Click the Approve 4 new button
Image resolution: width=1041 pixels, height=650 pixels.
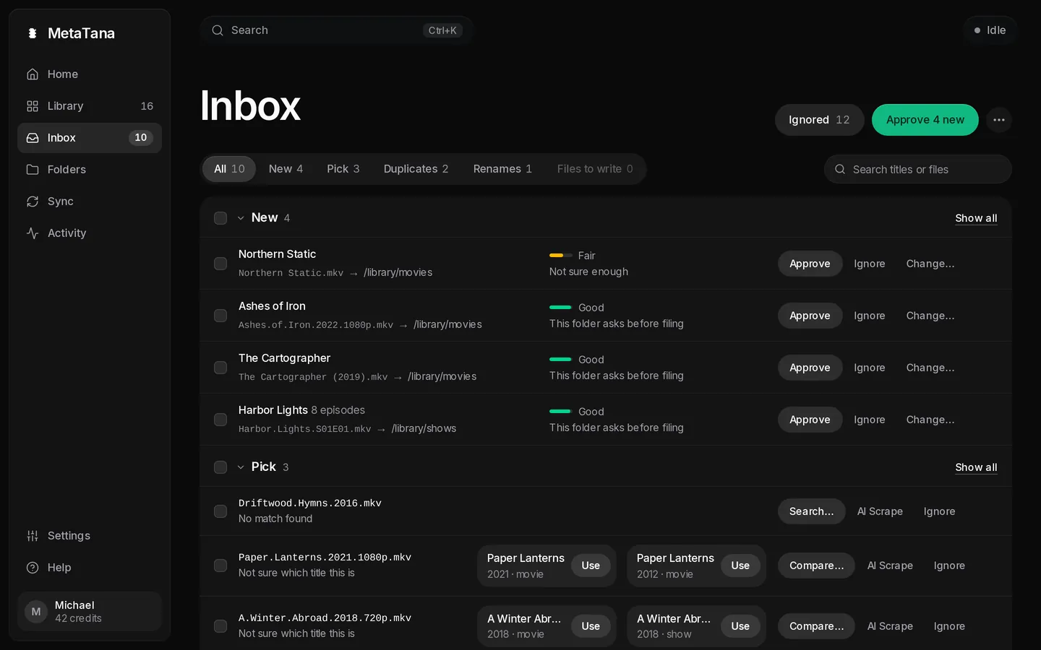925,120
